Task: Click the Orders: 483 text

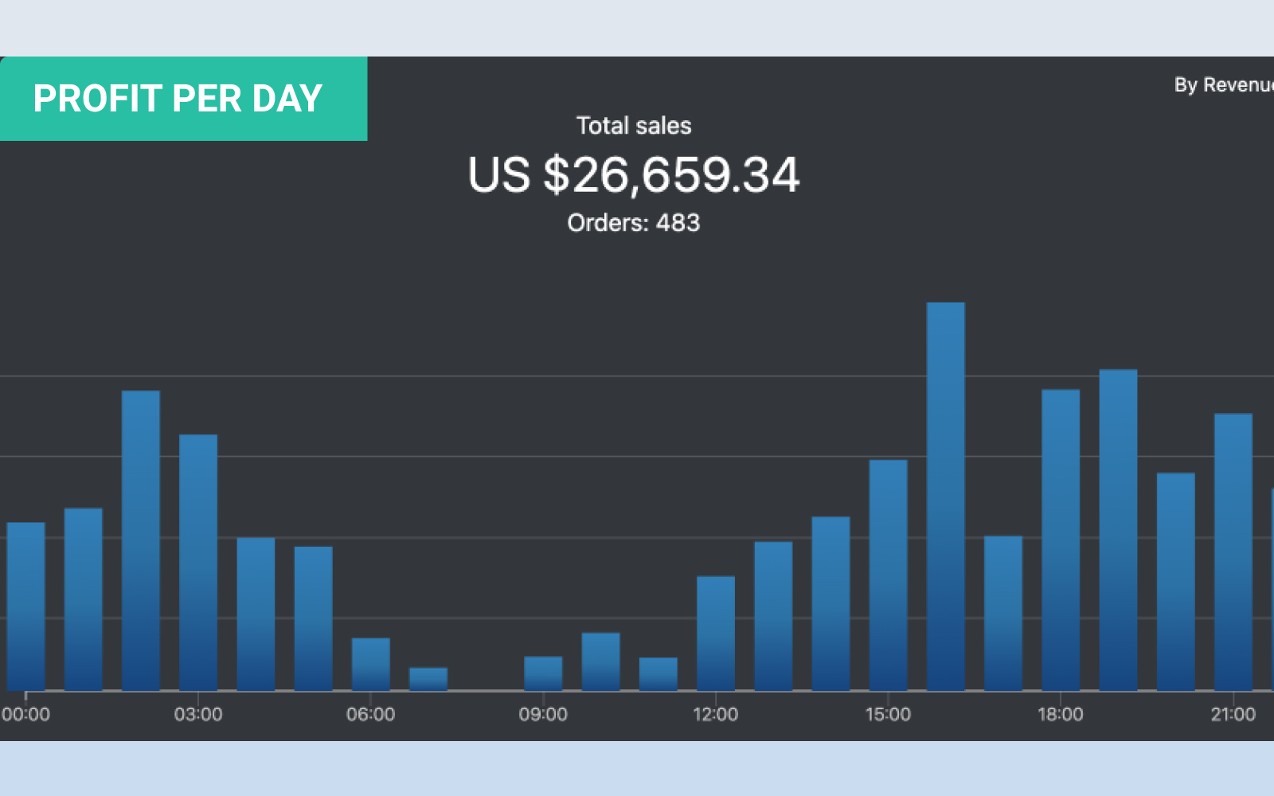Action: pos(633,223)
